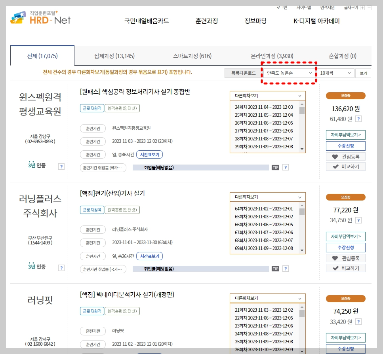Select session 21회차 2023-11-03 ~ 2023-12-02
This screenshot has width=383, height=354.
click(x=264, y=310)
